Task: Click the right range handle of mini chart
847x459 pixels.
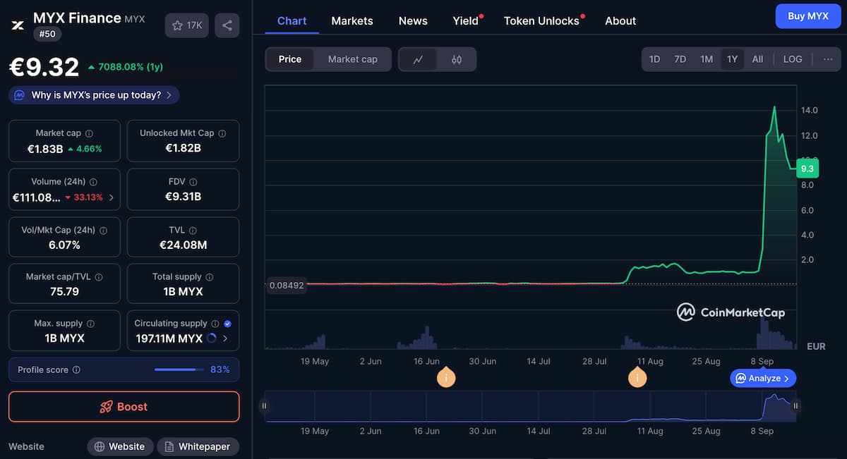Action: pyautogui.click(x=795, y=405)
